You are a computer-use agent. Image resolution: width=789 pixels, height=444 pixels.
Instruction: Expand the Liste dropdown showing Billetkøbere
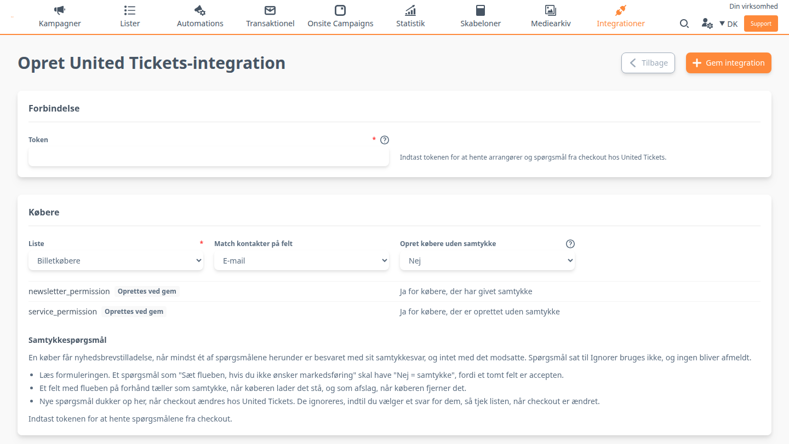tap(116, 261)
